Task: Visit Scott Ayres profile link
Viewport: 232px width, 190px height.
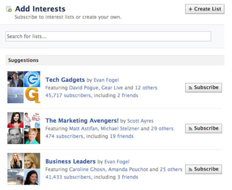Action: [140, 121]
